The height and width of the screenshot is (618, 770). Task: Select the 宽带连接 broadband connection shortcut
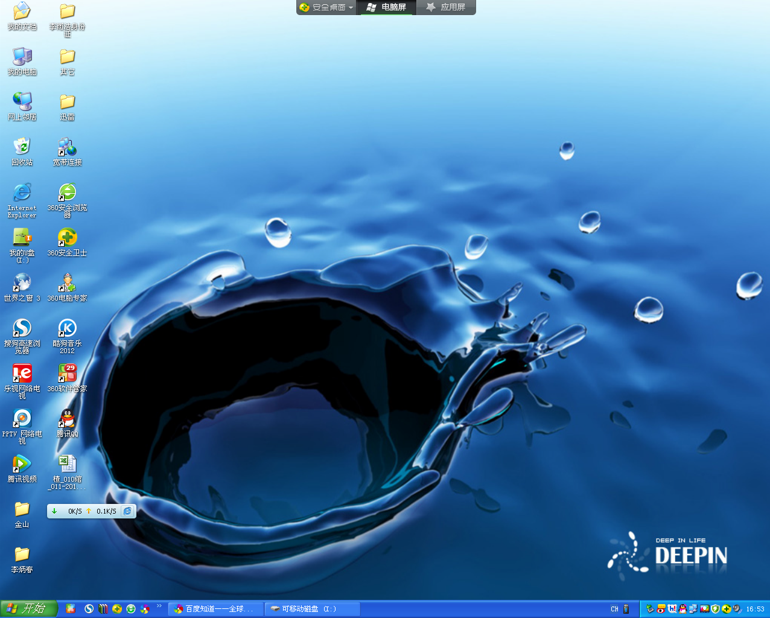click(67, 147)
